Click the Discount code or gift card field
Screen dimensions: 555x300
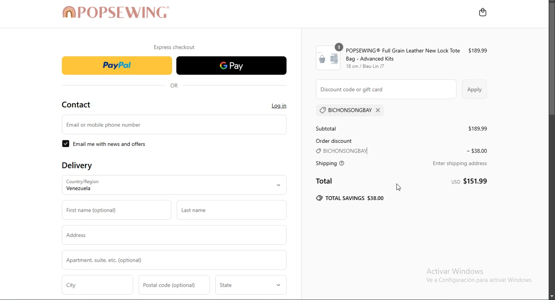386,89
